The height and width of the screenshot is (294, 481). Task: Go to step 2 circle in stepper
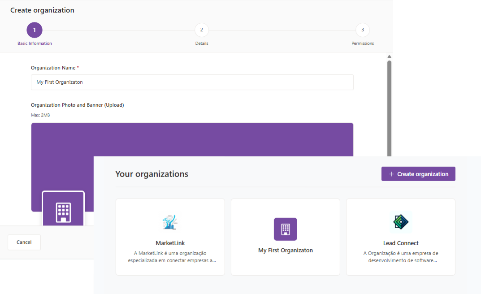[x=201, y=30]
